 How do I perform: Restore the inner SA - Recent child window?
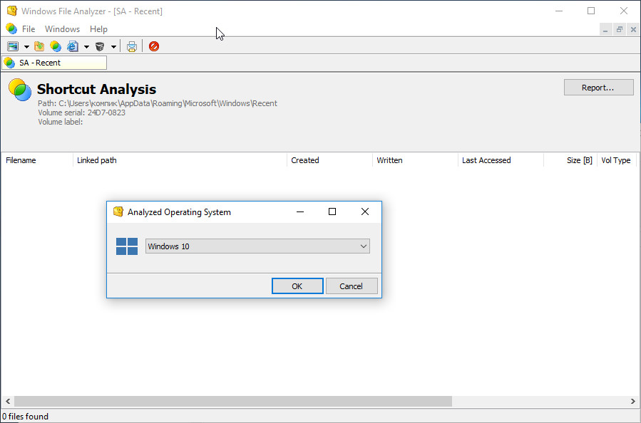point(620,29)
